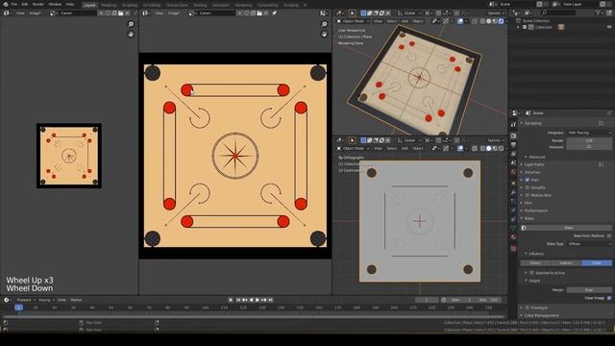Screen dimensions: 615x346
Task: Hide Collection using the eye icon
Action: point(609,27)
